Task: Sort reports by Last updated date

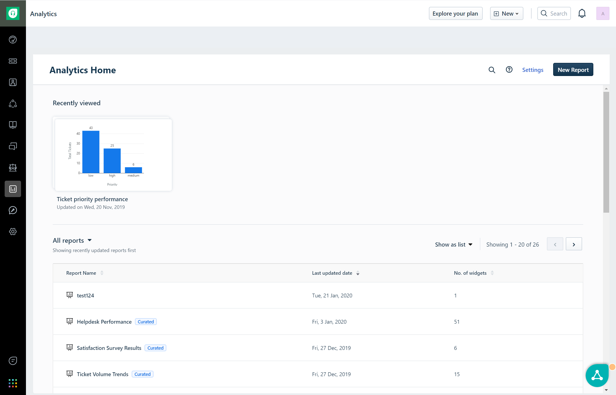Action: (x=358, y=273)
